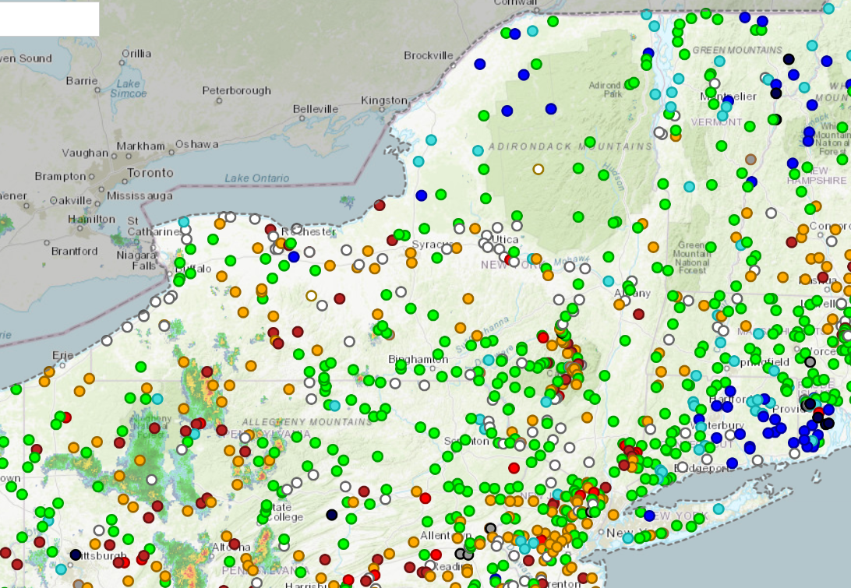851x588 pixels.
Task: Click the dark red gauge marker near Pittsburgh
Action: 109,545
